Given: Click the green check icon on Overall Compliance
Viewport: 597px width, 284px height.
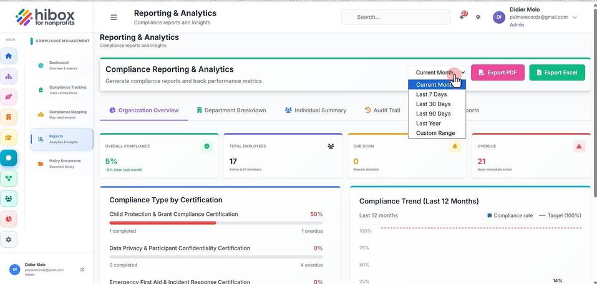Looking at the screenshot, I should click(206, 146).
